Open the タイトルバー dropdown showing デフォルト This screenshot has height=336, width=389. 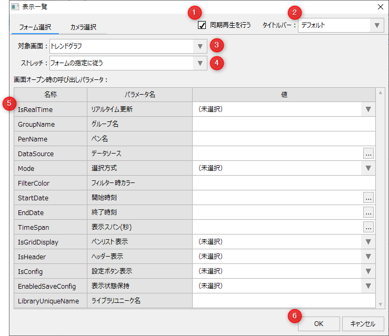point(341,25)
